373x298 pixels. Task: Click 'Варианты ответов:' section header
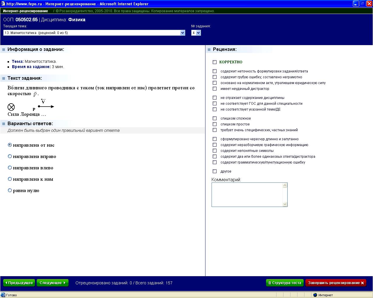(x=30, y=123)
